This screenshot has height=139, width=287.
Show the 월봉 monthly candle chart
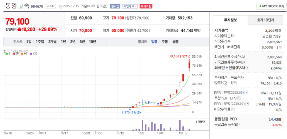pos(175,42)
